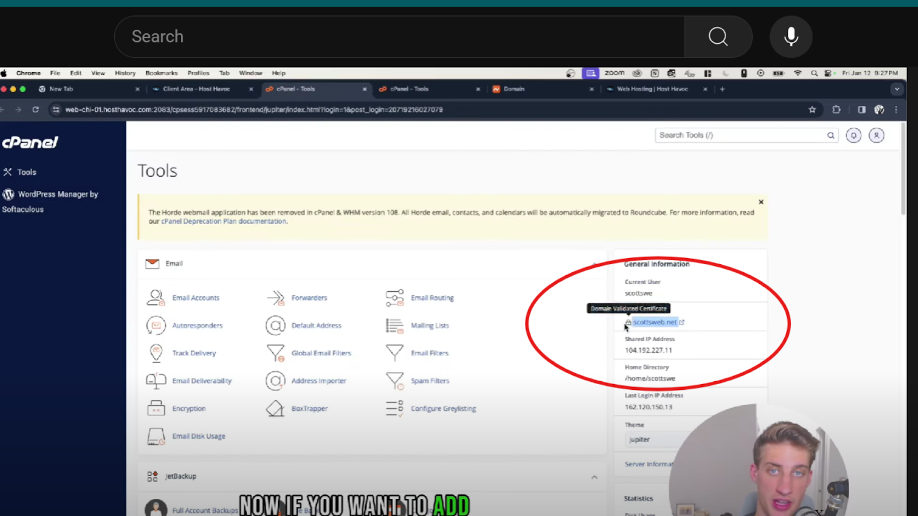Click into the YouTube Search field
This screenshot has width=918, height=516.
pyautogui.click(x=399, y=37)
